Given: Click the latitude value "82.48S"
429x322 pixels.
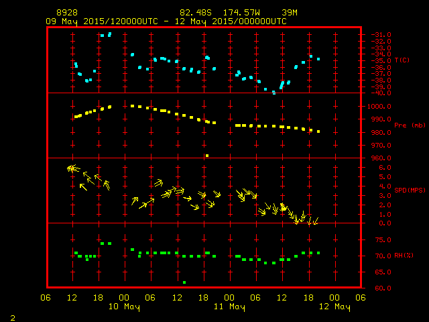Looking at the screenshot, I should click(196, 13).
